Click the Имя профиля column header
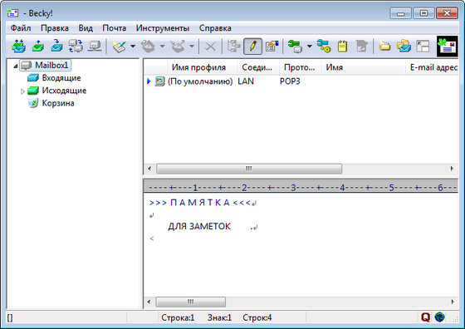Viewport: 465px width, 329px height. (198, 67)
